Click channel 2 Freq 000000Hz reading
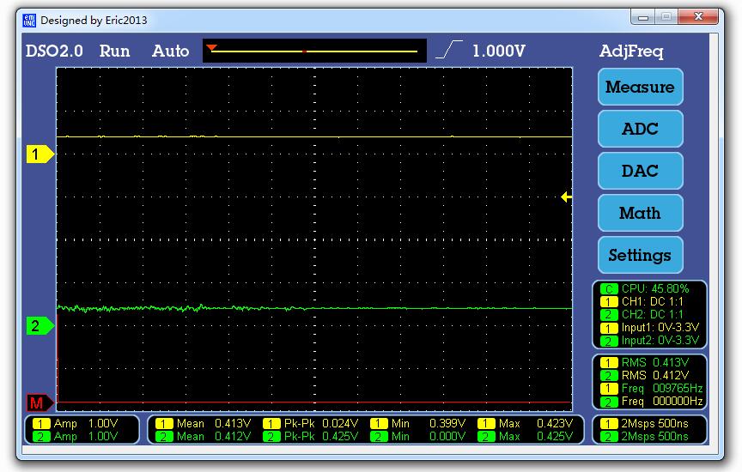Viewport: 742px width, 472px height. [x=662, y=401]
